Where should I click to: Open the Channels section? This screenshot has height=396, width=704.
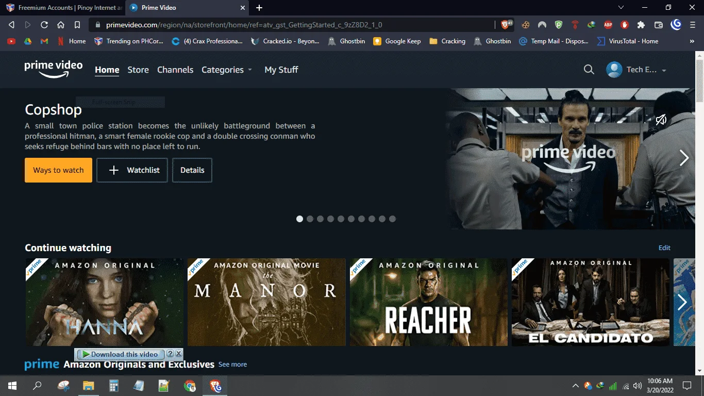pyautogui.click(x=175, y=70)
